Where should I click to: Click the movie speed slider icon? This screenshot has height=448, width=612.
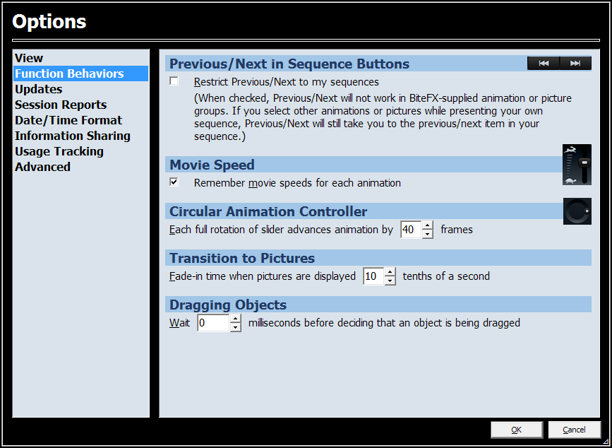[x=577, y=165]
